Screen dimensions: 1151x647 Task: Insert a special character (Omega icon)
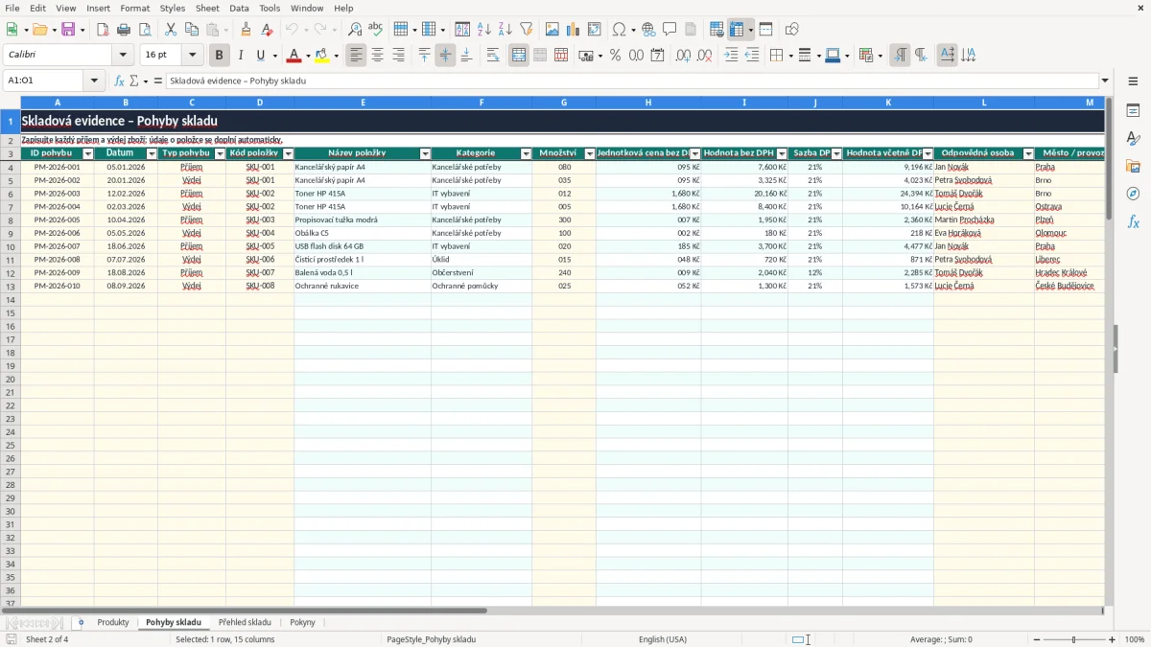click(x=619, y=30)
